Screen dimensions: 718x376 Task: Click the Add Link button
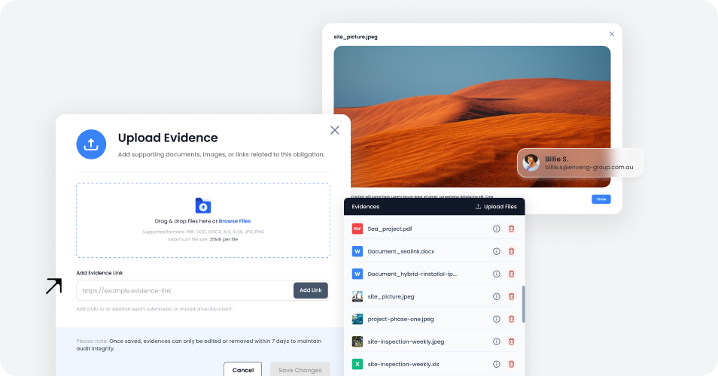[x=311, y=290]
